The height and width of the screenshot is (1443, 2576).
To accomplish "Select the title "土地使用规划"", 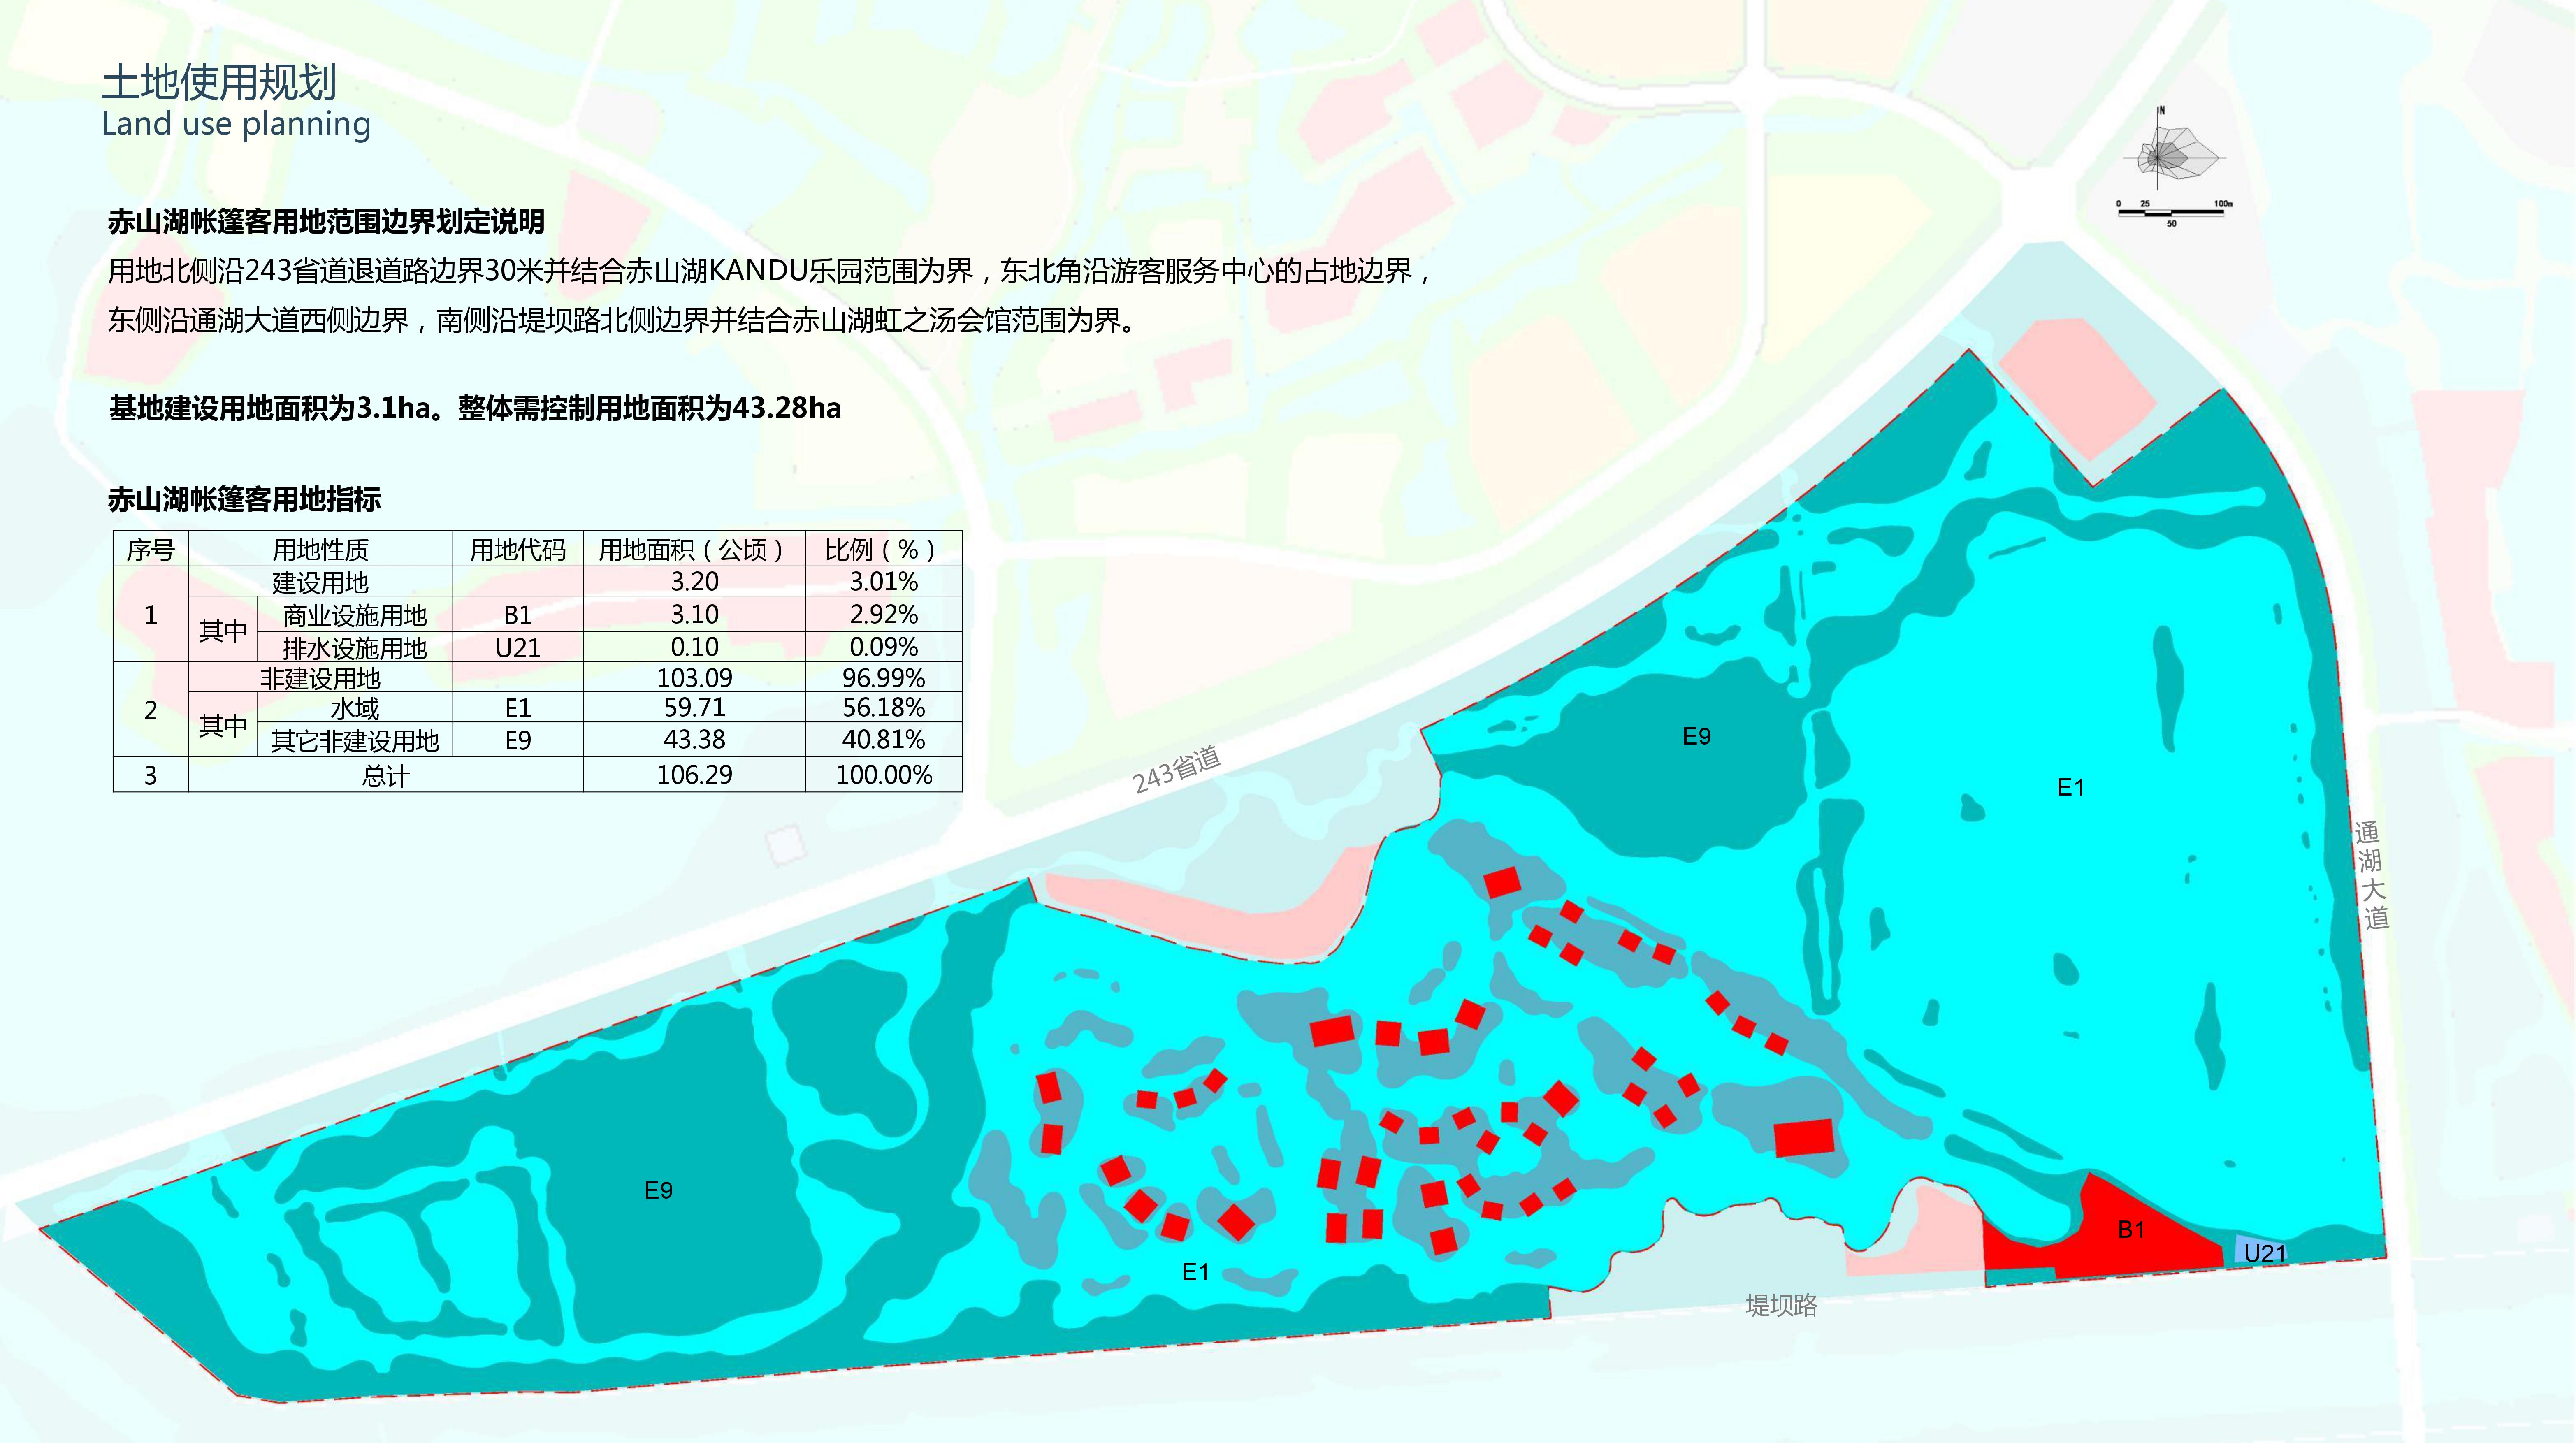I will click(219, 81).
